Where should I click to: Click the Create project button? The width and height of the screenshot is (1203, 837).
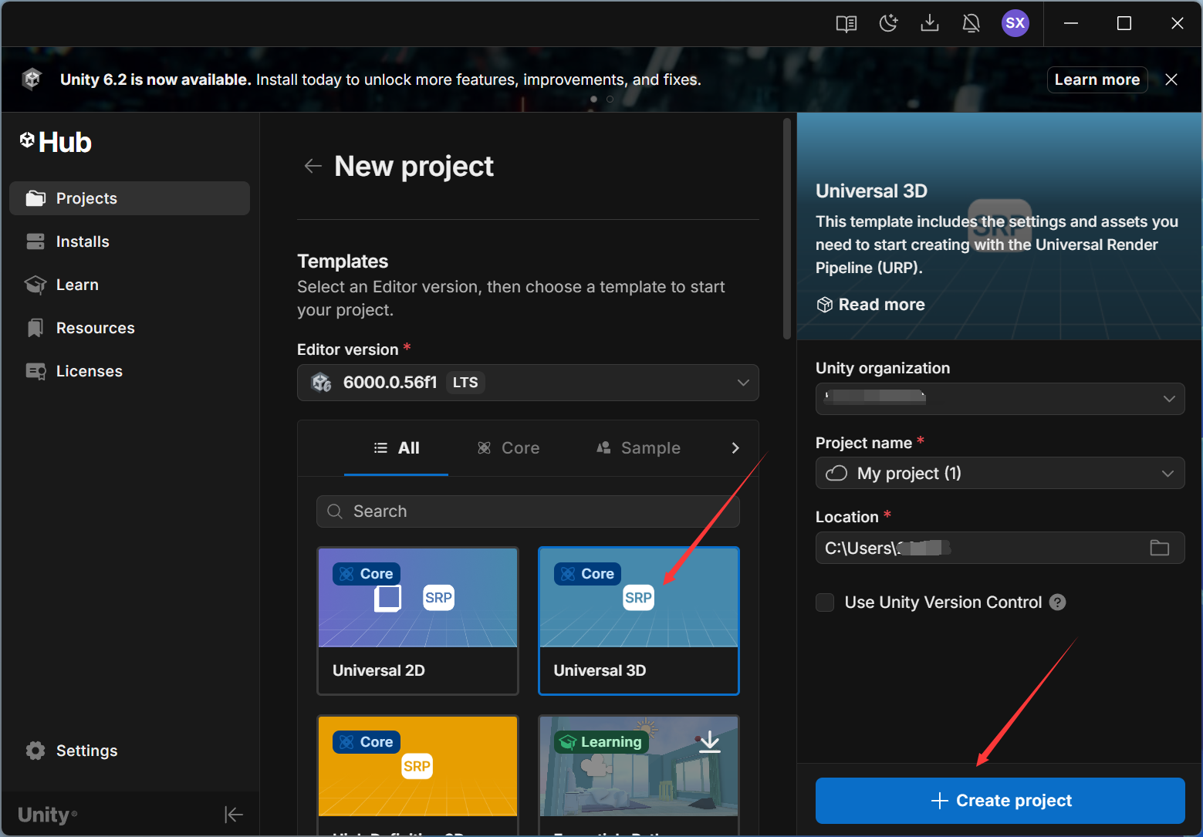(1000, 801)
